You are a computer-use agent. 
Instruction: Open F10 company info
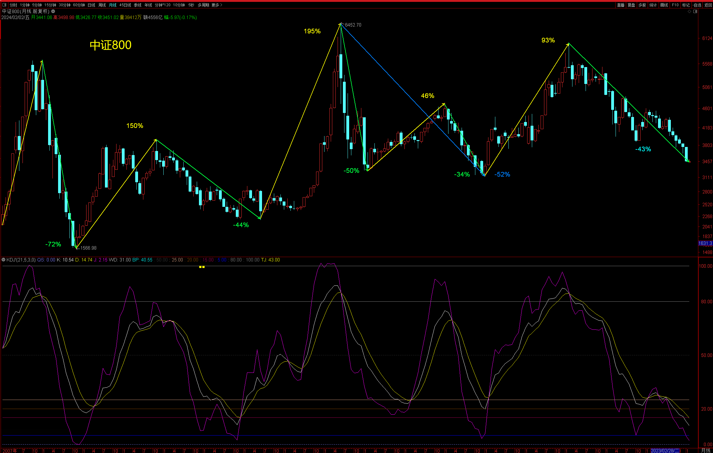click(x=675, y=5)
